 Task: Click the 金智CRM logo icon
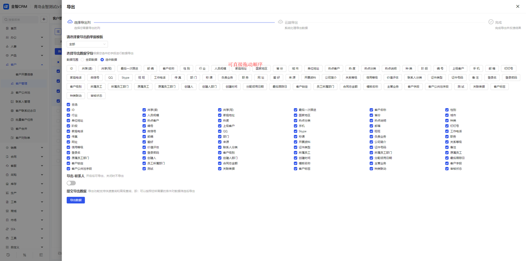(x=6, y=7)
